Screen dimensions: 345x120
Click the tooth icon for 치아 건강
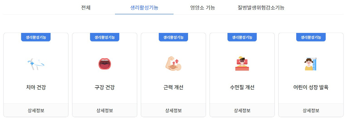[36, 64]
